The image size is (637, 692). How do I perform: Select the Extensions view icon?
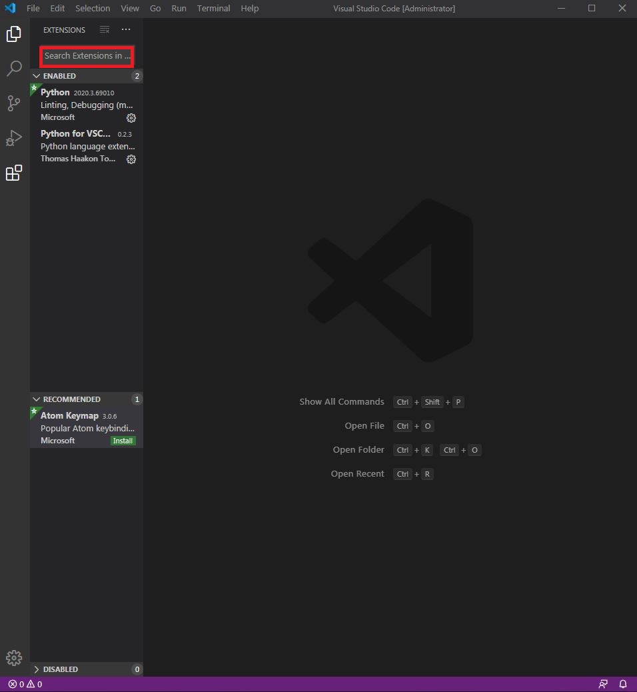tap(14, 173)
